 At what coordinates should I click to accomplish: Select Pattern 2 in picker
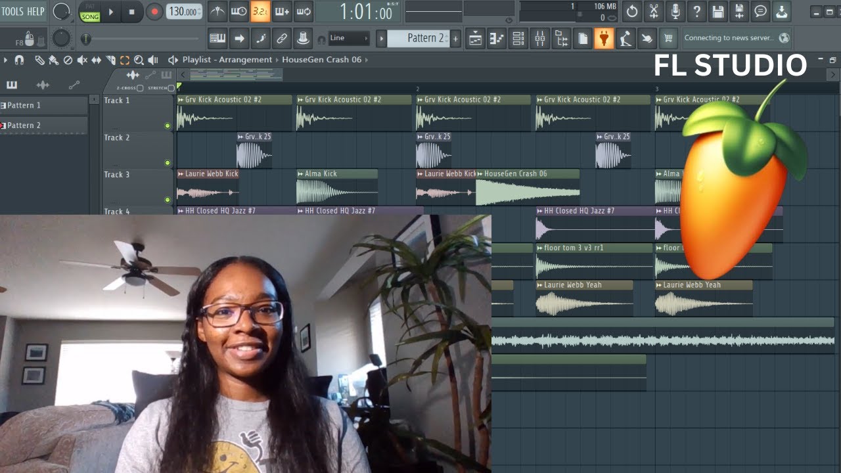[x=43, y=125]
